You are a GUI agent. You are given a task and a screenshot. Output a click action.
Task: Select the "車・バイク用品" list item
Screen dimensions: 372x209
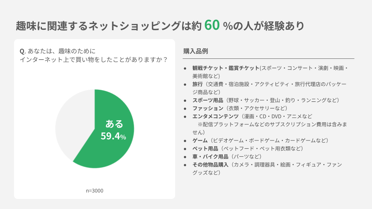pos(210,156)
